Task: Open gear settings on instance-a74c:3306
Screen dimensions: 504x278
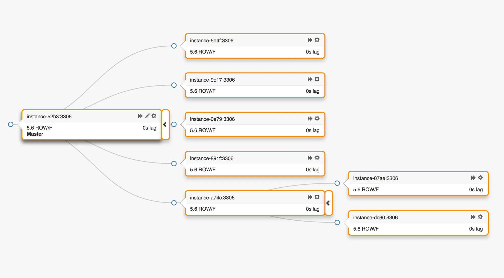Action: tap(317, 197)
